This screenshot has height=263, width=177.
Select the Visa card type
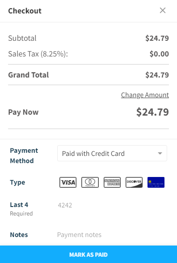point(68,182)
